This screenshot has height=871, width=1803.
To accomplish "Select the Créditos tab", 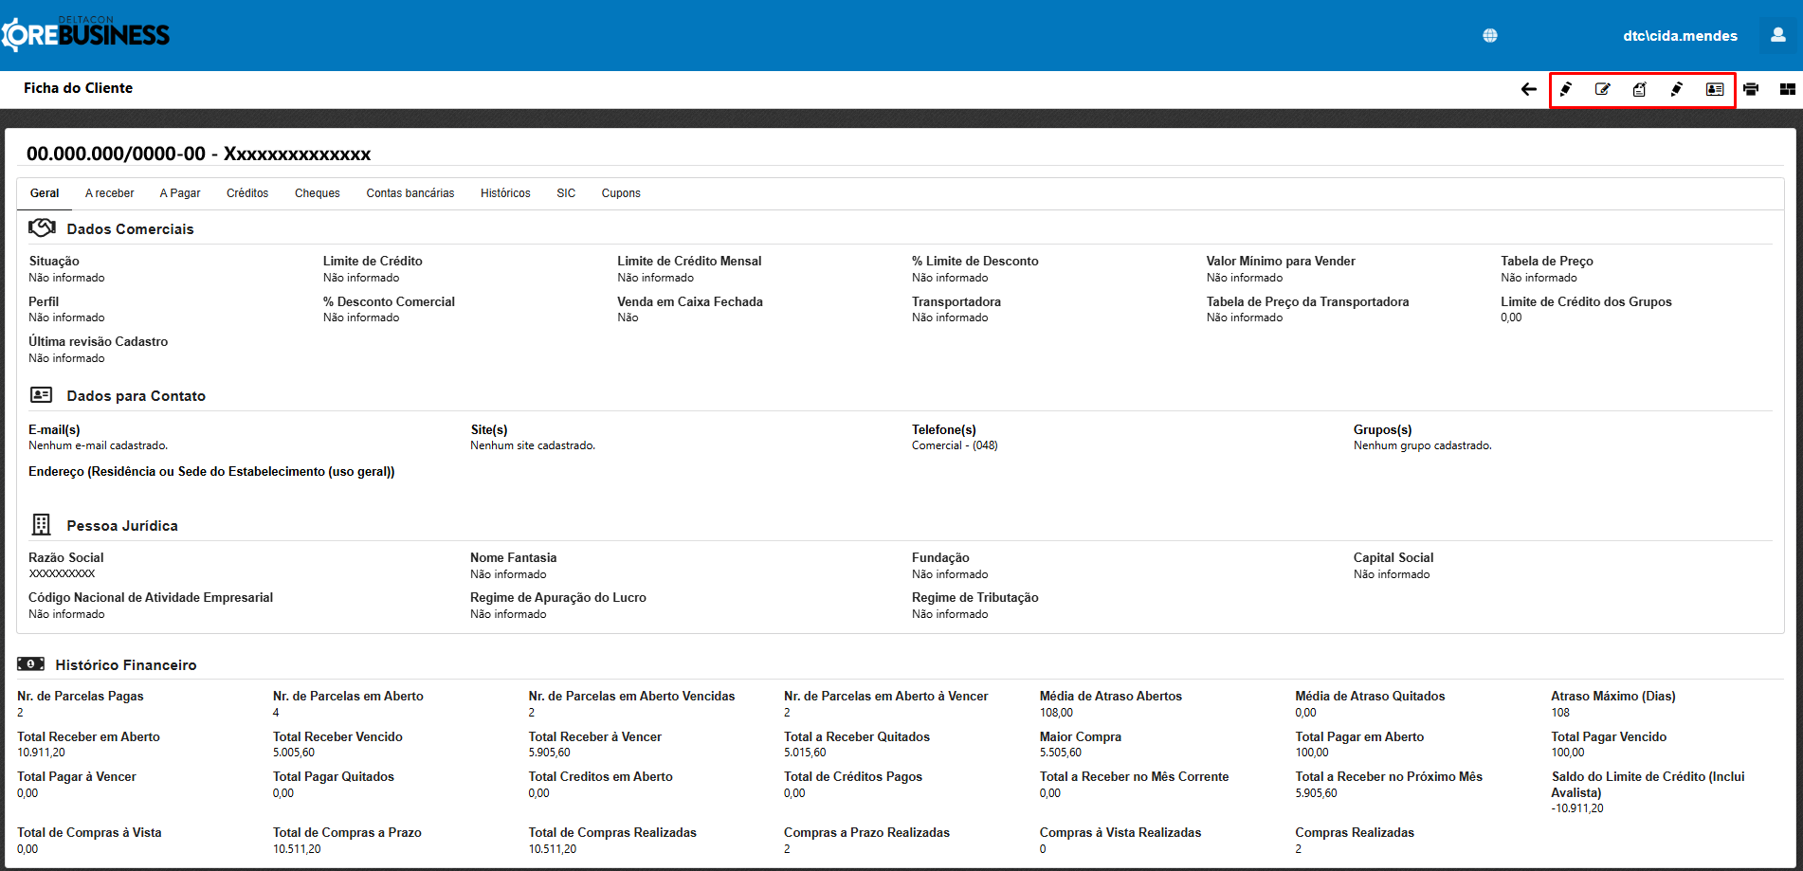I will [247, 193].
